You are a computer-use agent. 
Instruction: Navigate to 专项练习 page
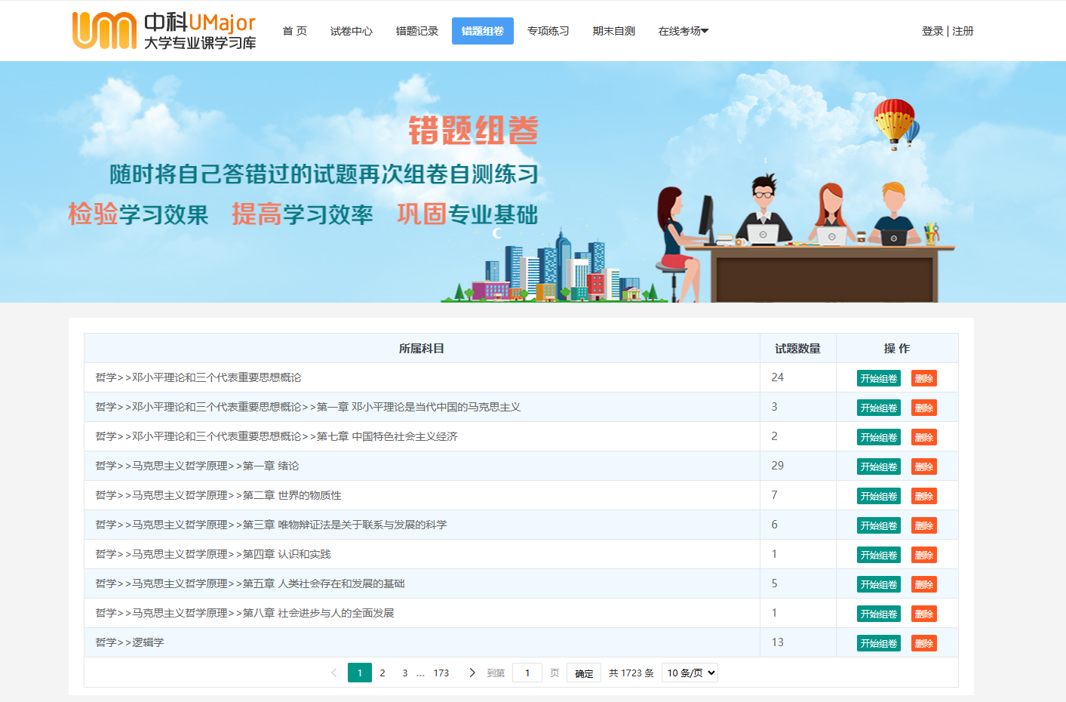pos(548,31)
